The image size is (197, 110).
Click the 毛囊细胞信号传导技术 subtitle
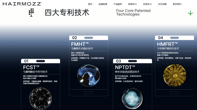pyautogui.click(x=35, y=72)
